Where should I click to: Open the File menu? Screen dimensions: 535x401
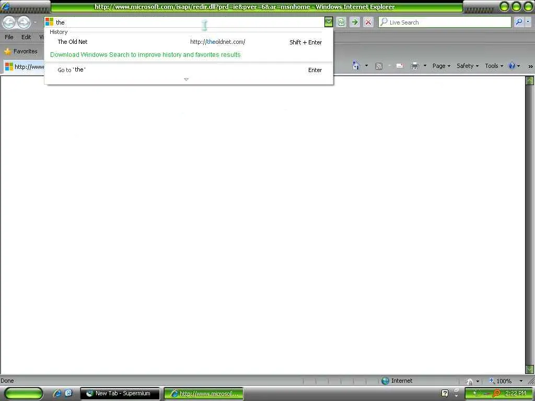pyautogui.click(x=9, y=37)
